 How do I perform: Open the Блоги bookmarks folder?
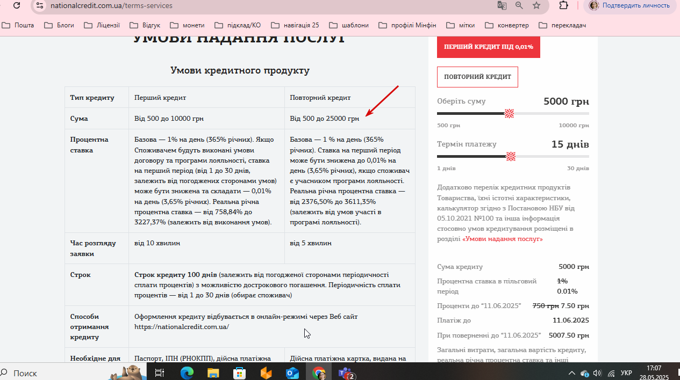coord(59,25)
